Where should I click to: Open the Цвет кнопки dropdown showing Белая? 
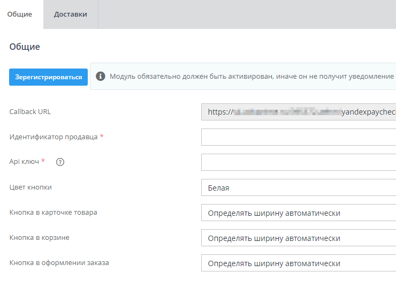coord(299,188)
